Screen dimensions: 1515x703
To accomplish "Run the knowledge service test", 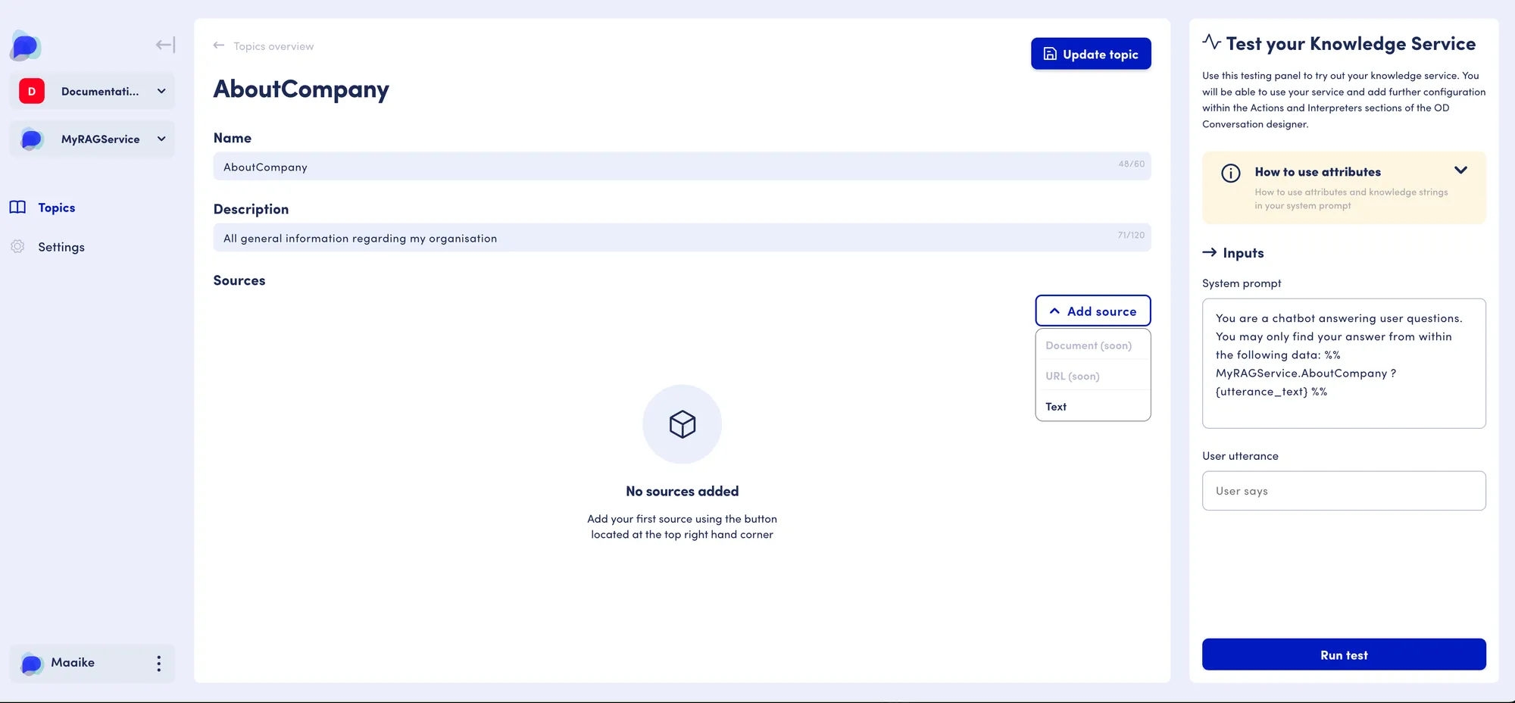I will pos(1344,655).
